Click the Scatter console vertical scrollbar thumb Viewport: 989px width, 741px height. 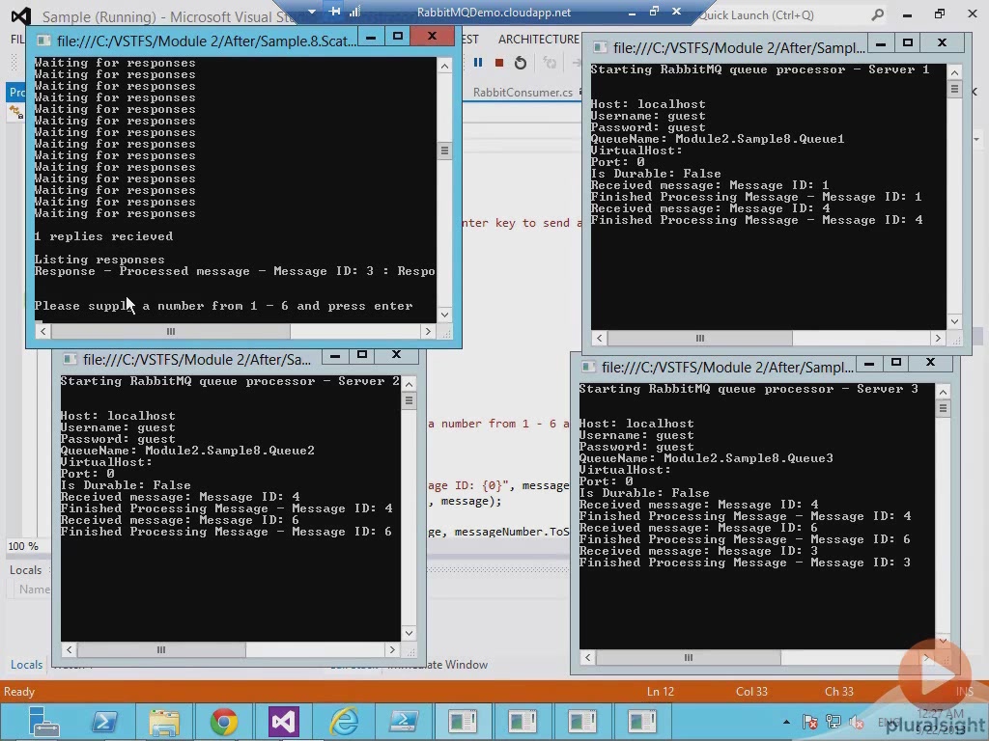[x=444, y=151]
